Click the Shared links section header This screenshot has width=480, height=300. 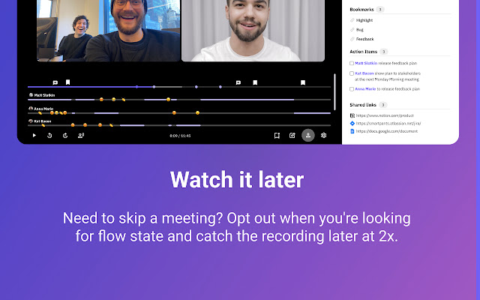[x=363, y=105]
